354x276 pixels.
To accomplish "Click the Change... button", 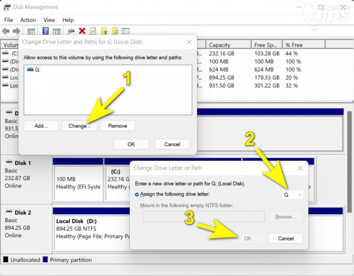I will click(x=79, y=126).
